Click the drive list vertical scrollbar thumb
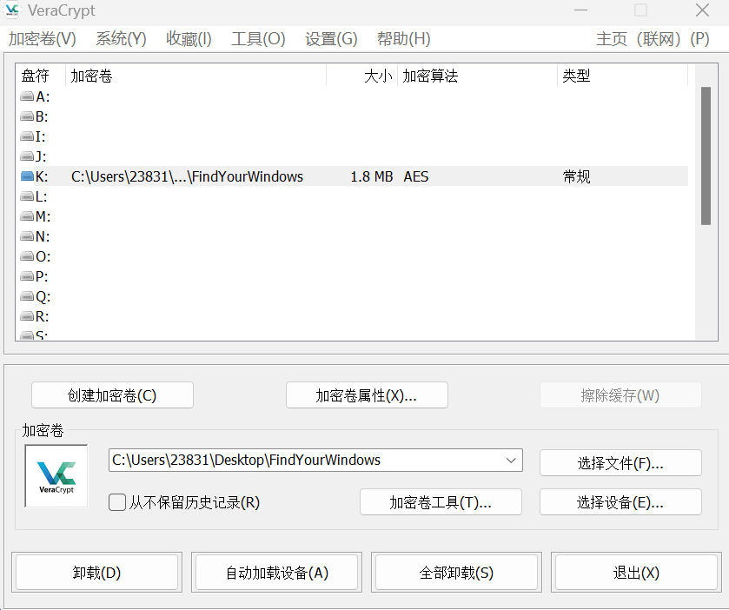The width and height of the screenshot is (729, 610). point(706,156)
